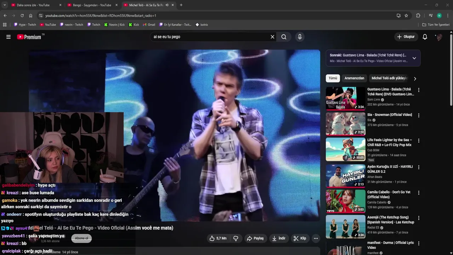Like the video with 5,7 Mn
This screenshot has height=255, width=453.
[218, 238]
